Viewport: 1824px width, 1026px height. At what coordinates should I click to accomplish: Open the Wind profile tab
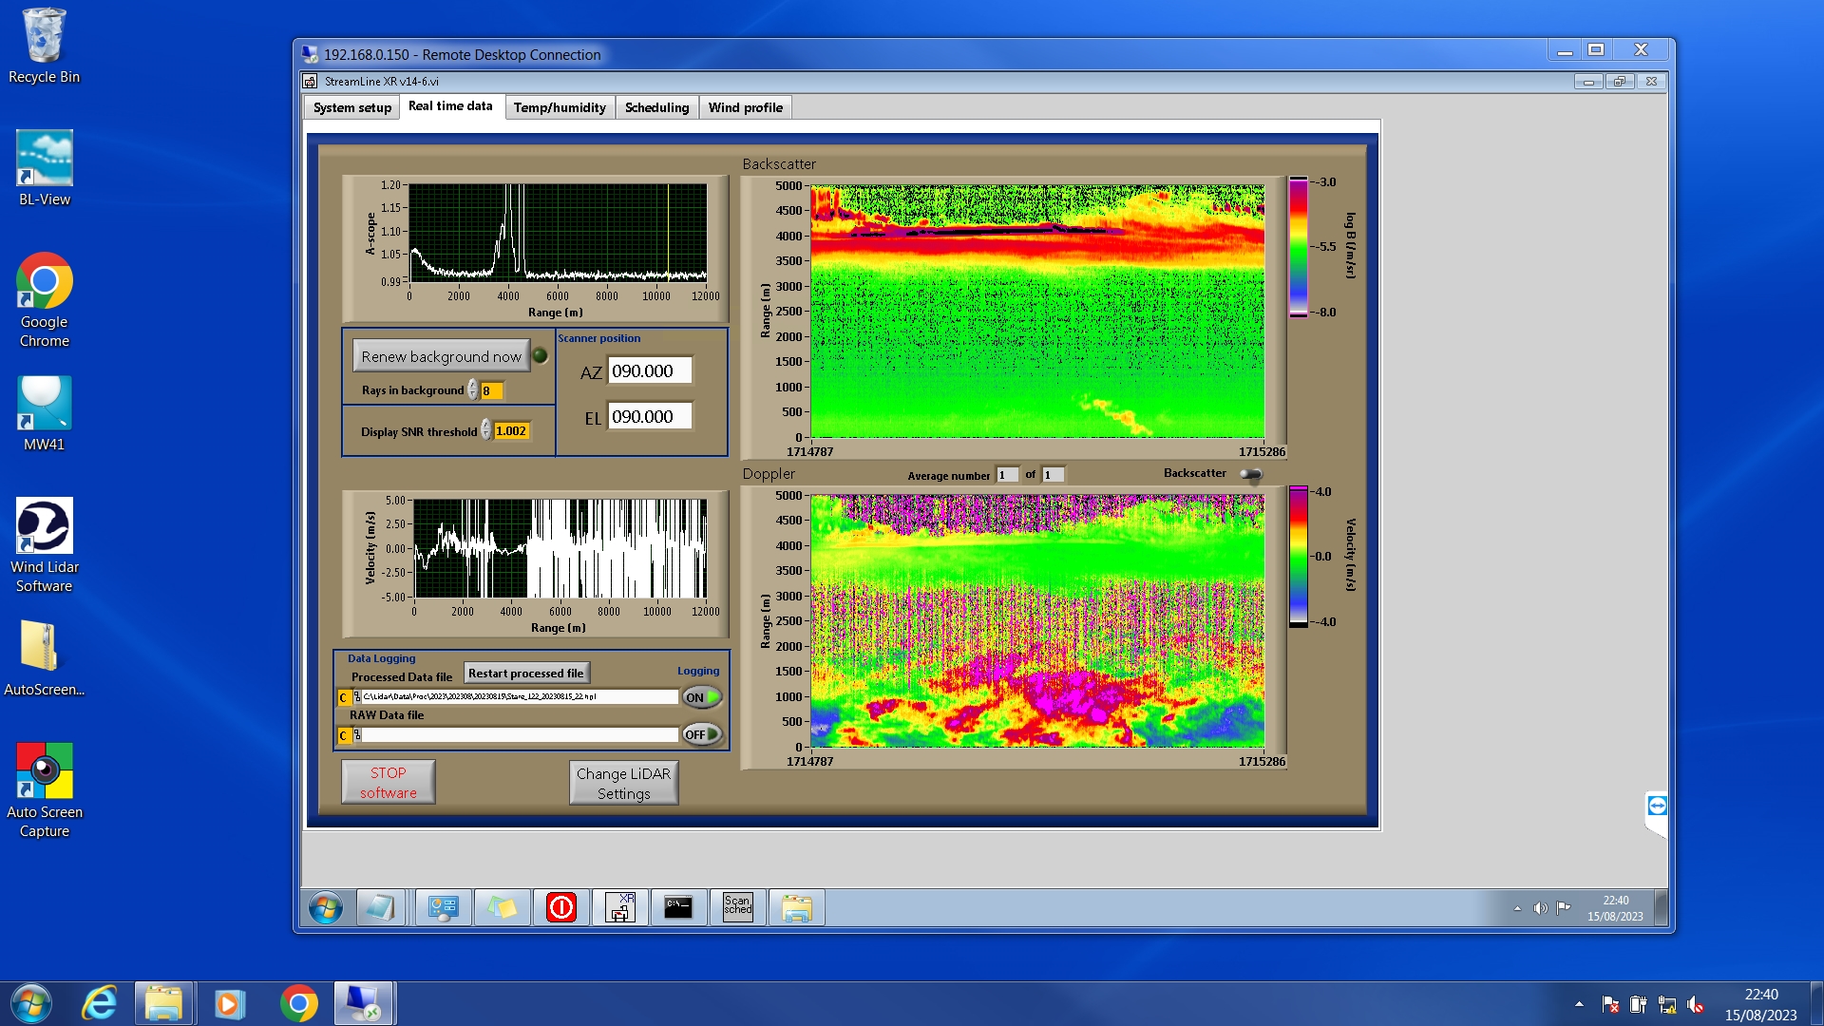[745, 107]
